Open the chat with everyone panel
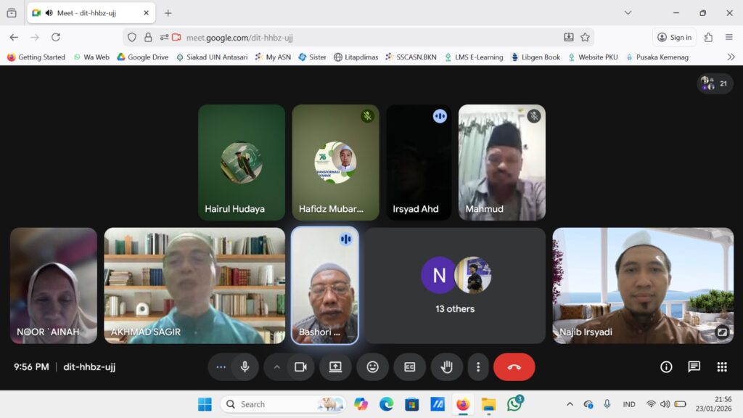743x418 pixels. point(694,366)
